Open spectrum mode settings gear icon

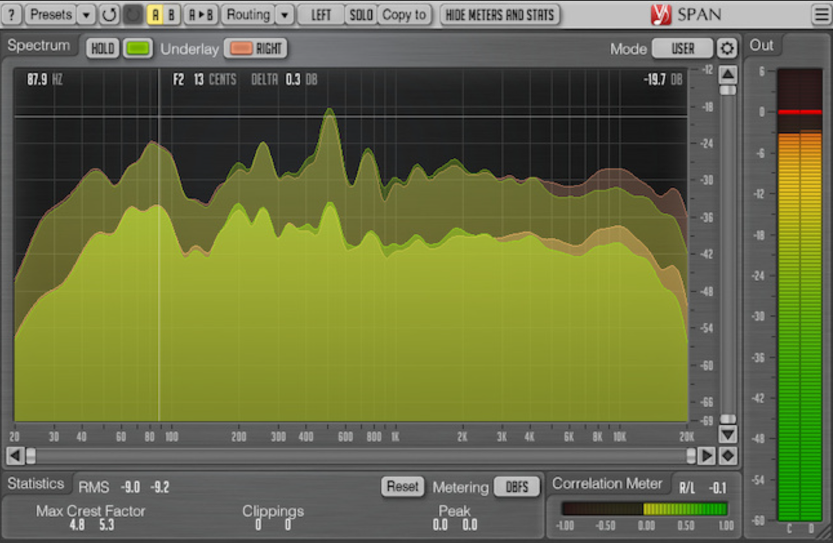(727, 48)
